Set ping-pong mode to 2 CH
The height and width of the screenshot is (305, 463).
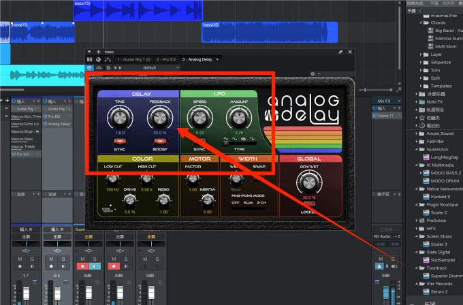tap(261, 203)
